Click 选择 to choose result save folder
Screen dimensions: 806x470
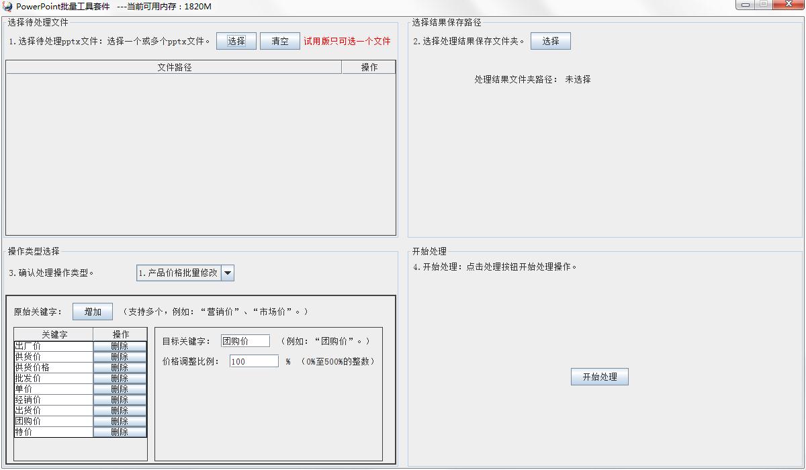pos(550,40)
